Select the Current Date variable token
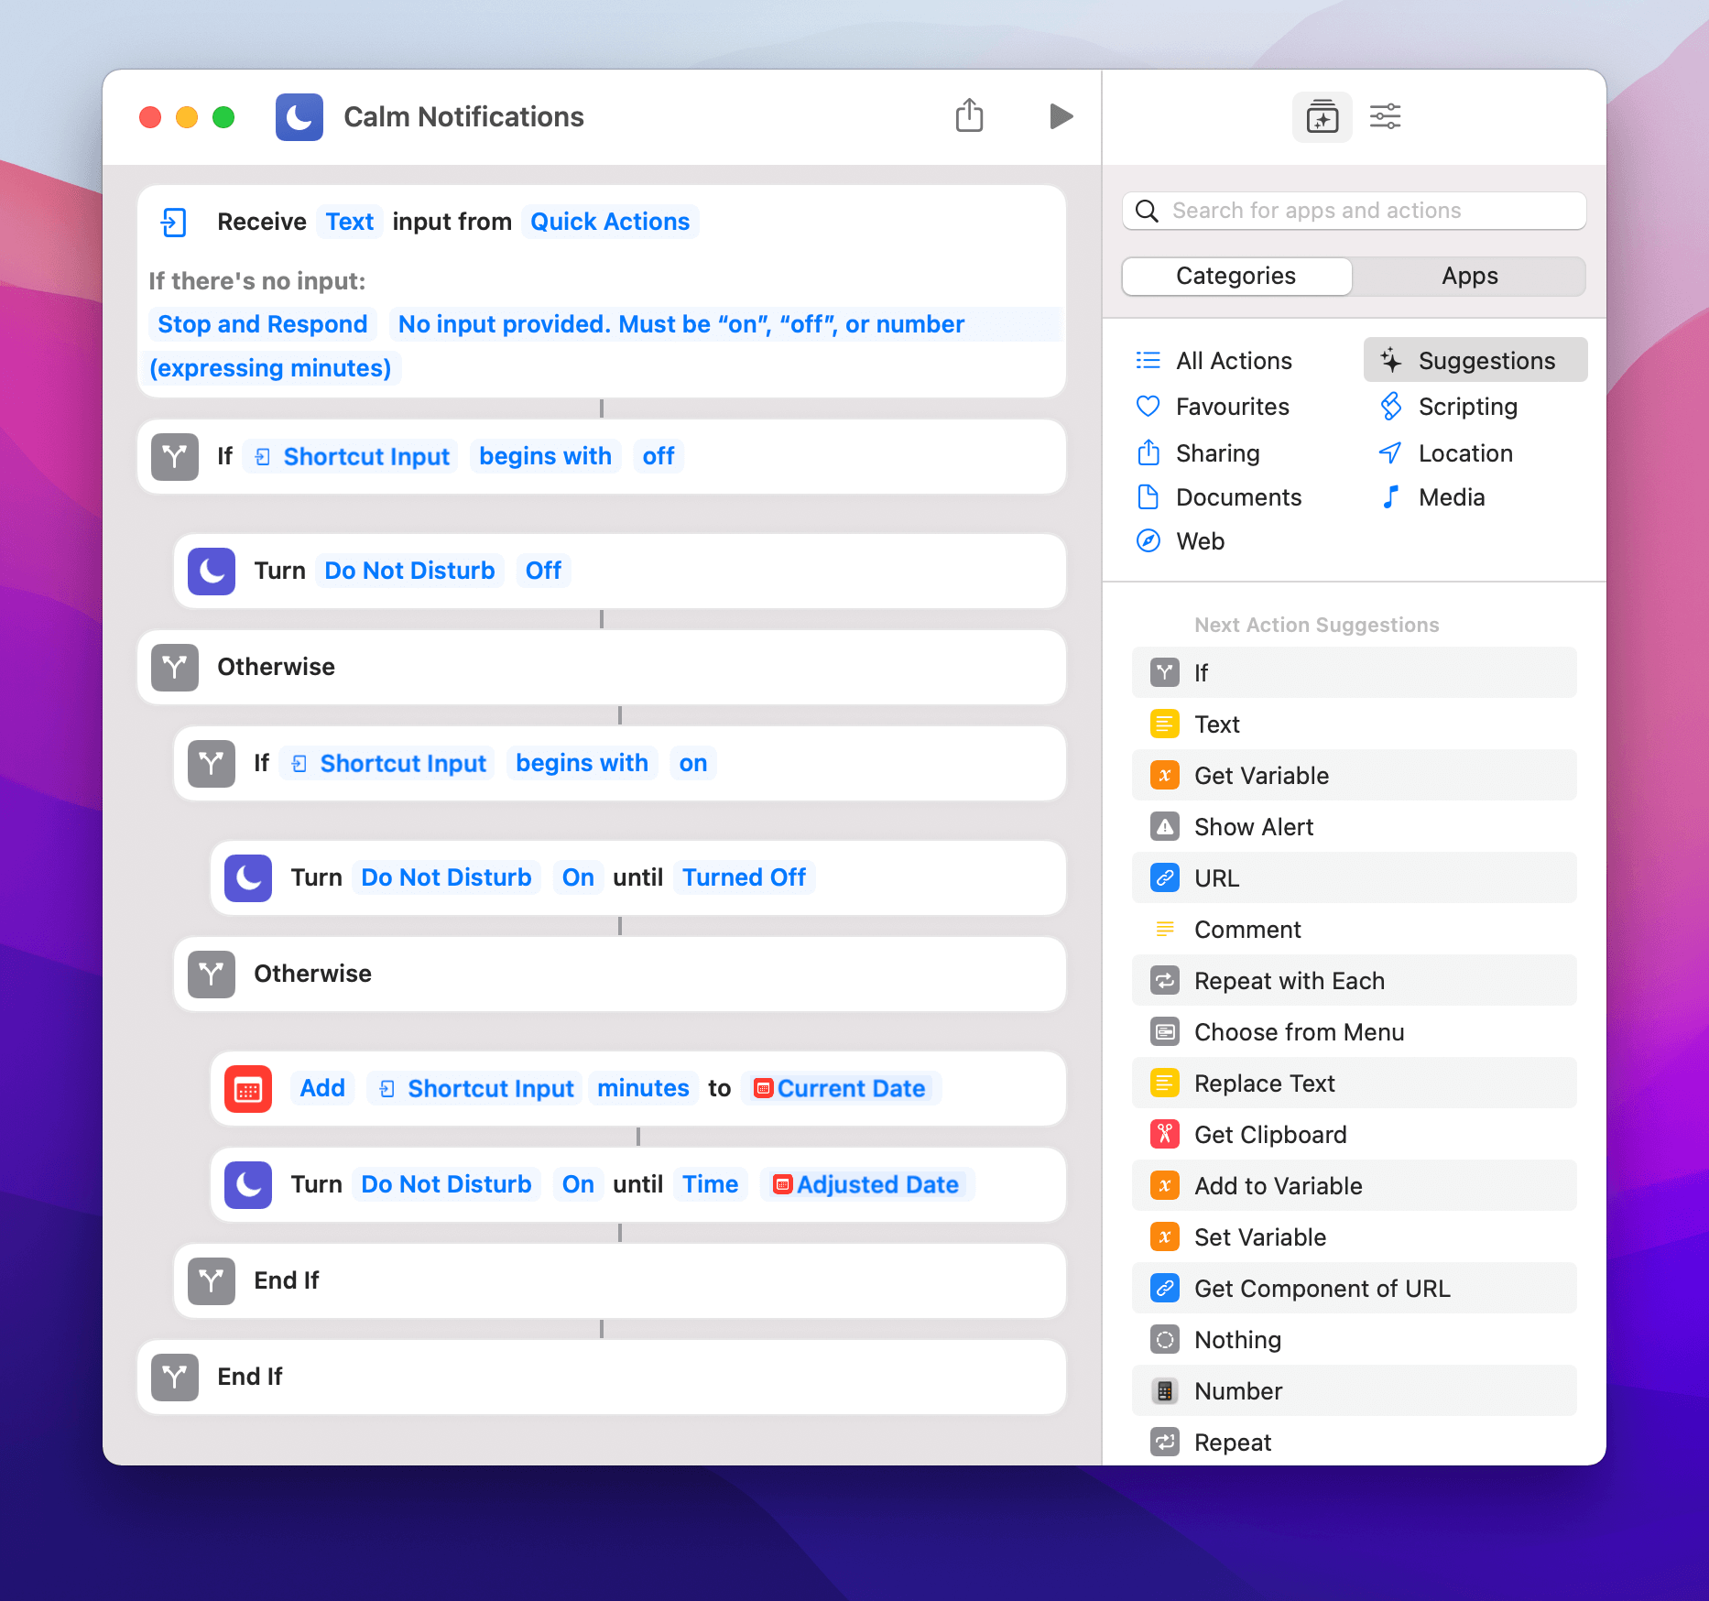 tap(841, 1088)
